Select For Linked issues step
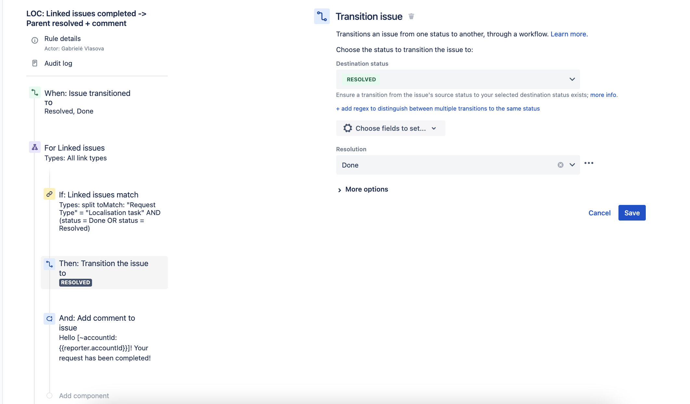Image resolution: width=690 pixels, height=404 pixels. (74, 148)
